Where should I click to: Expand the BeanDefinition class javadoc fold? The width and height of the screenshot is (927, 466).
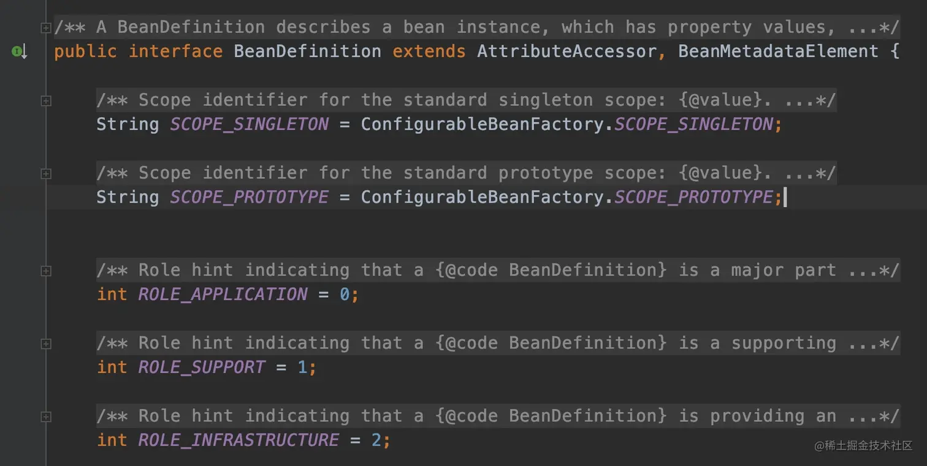[x=45, y=28]
